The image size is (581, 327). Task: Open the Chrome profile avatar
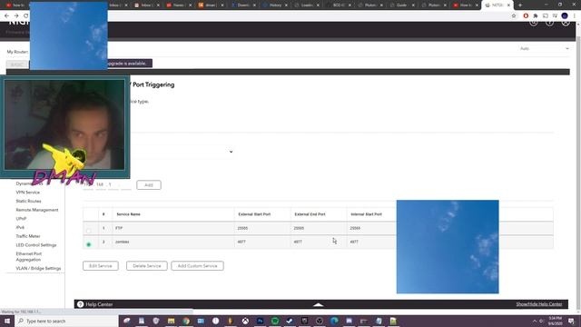pos(565,16)
